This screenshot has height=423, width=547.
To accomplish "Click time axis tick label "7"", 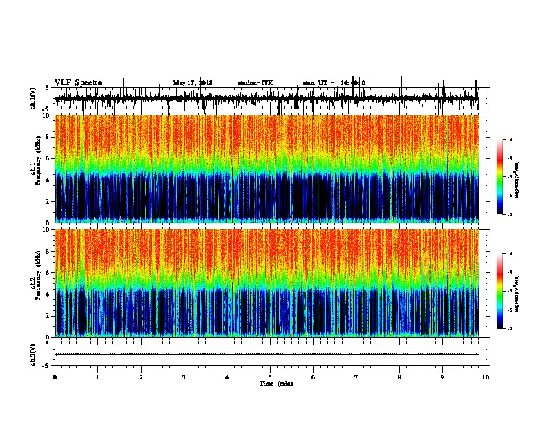I will click(x=356, y=377).
